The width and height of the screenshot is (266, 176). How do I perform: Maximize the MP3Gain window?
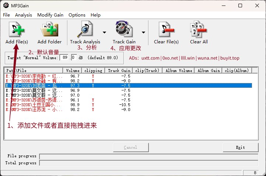point(240,6)
